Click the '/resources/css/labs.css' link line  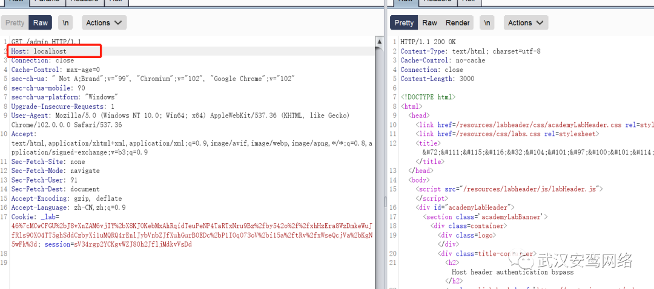click(x=507, y=134)
